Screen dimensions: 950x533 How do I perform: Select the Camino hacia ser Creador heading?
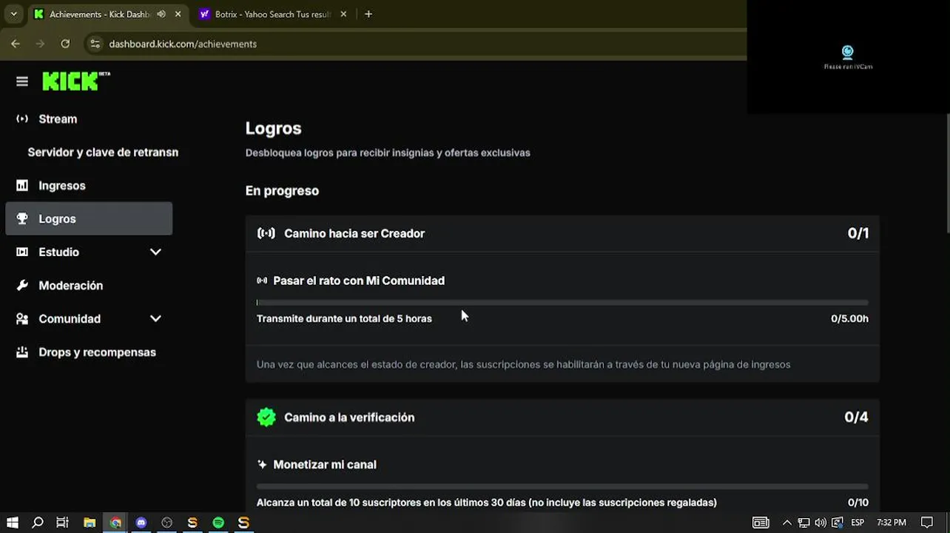click(354, 233)
